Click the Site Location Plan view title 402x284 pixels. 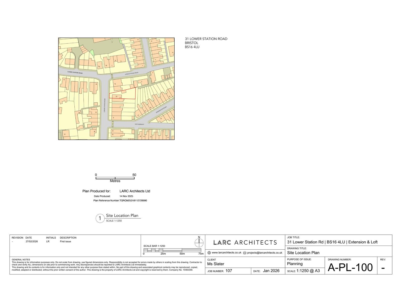point(122,215)
